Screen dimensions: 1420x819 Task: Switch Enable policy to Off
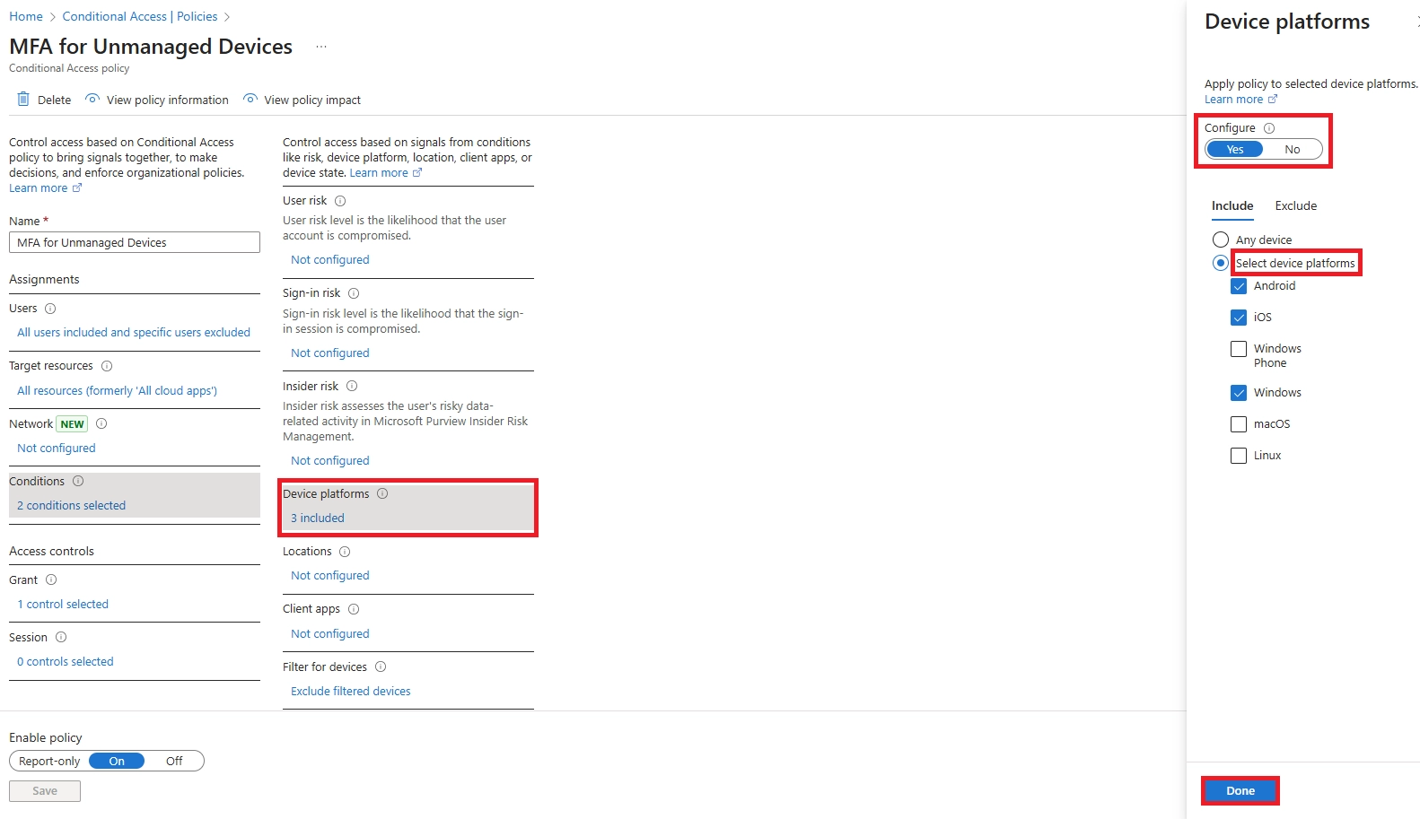174,761
